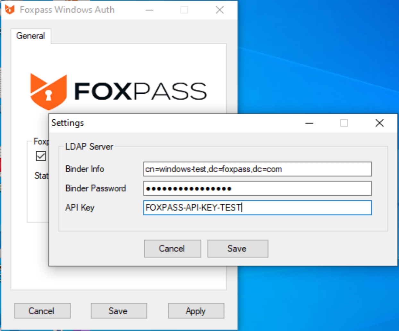Click the Settings dialog title bar
This screenshot has height=331, width=399.
click(x=192, y=123)
